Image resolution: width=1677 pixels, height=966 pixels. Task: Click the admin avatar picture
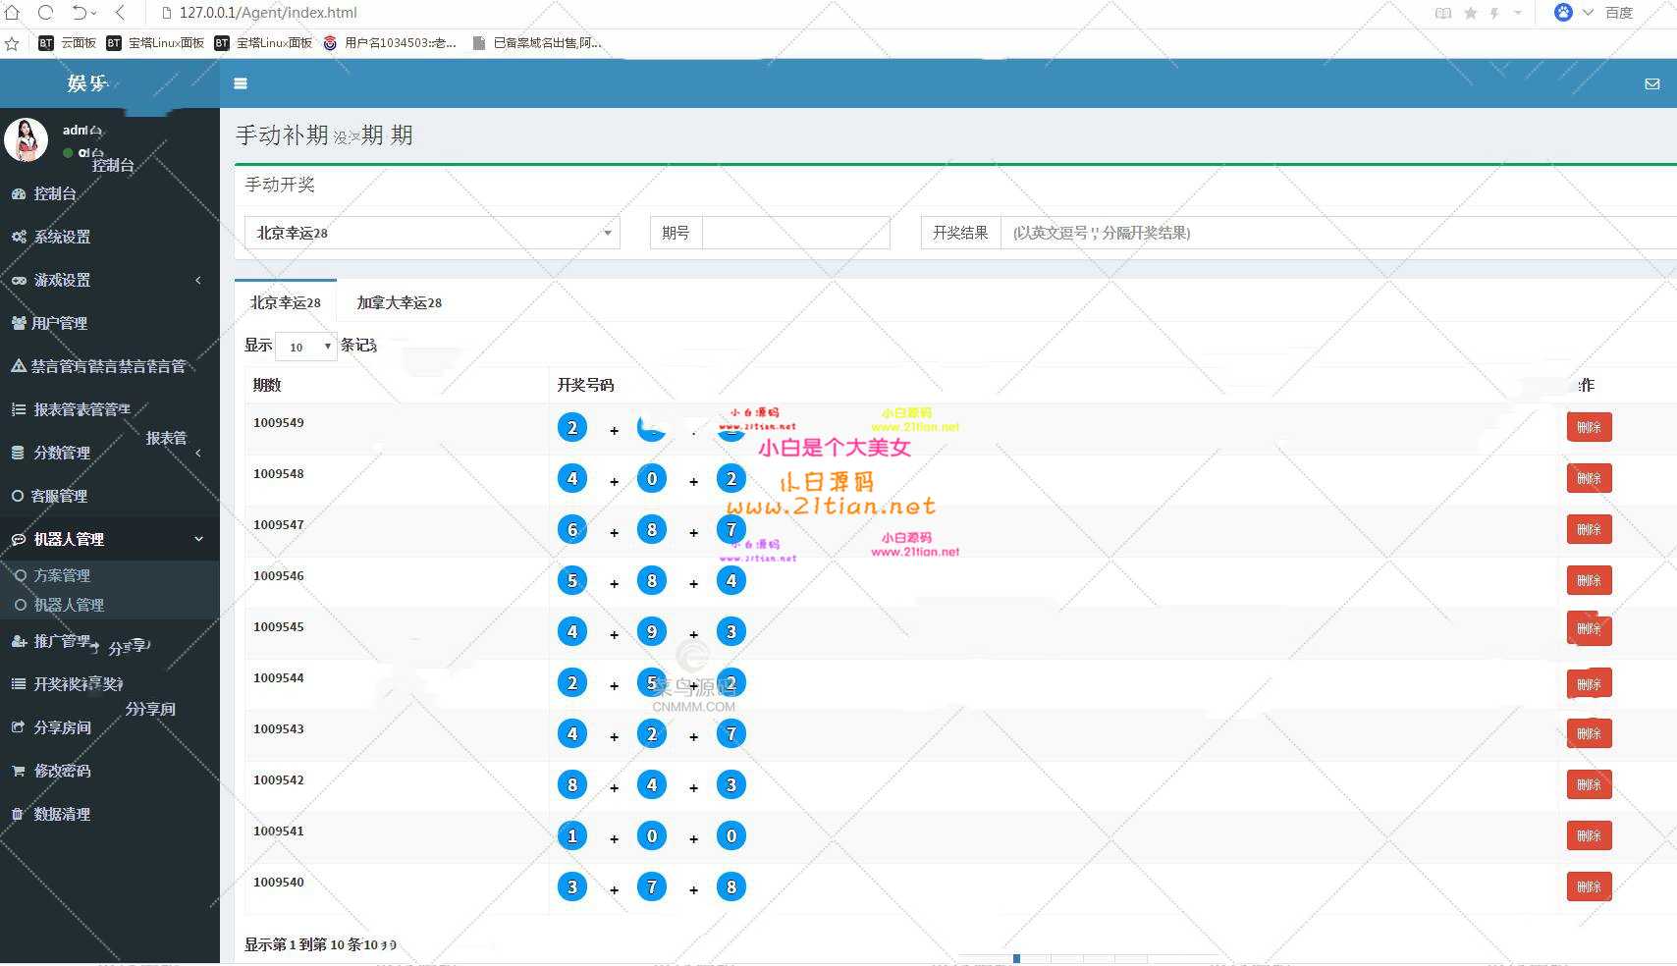click(27, 139)
